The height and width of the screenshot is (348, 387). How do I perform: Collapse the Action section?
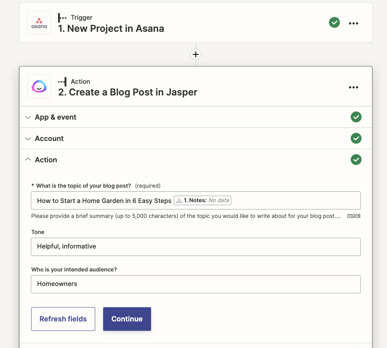46,160
